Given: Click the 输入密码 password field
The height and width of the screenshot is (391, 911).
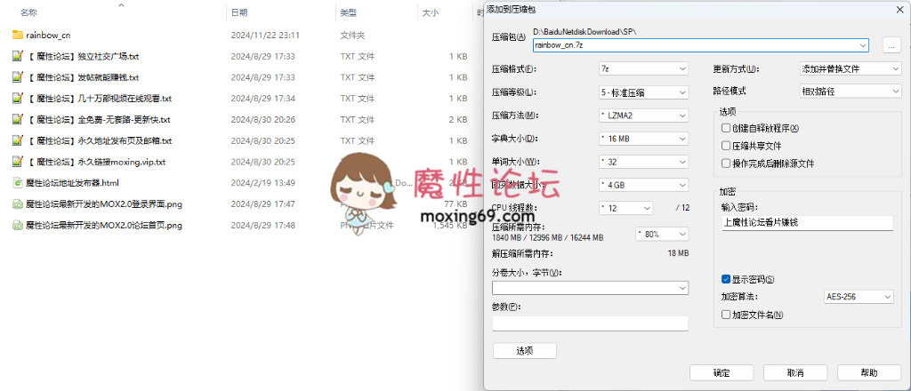Looking at the screenshot, I should (807, 223).
